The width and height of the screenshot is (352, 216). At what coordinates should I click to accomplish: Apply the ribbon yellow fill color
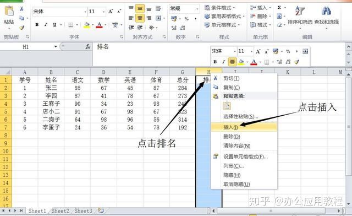[x=87, y=25]
